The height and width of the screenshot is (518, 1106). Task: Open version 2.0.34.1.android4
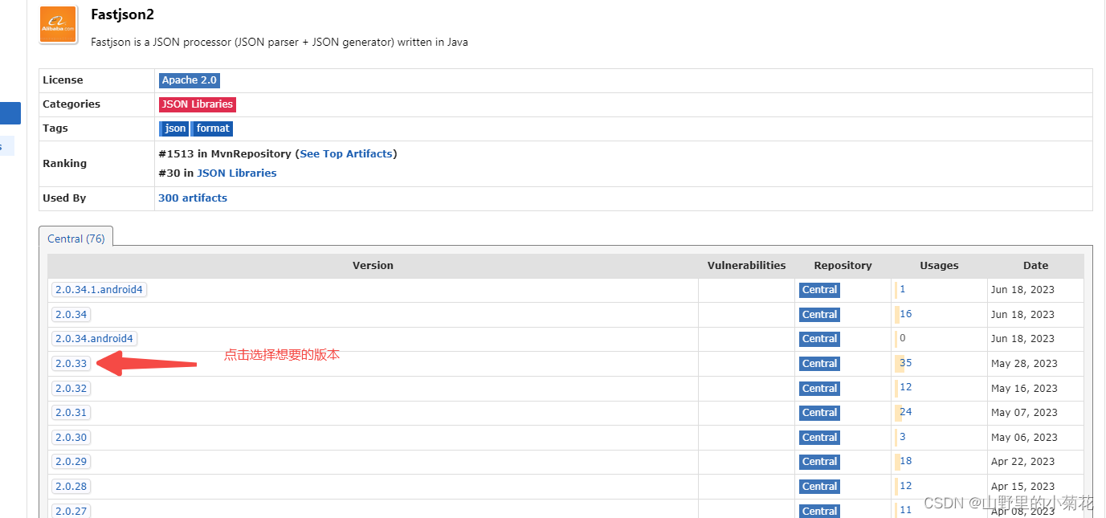pyautogui.click(x=100, y=290)
